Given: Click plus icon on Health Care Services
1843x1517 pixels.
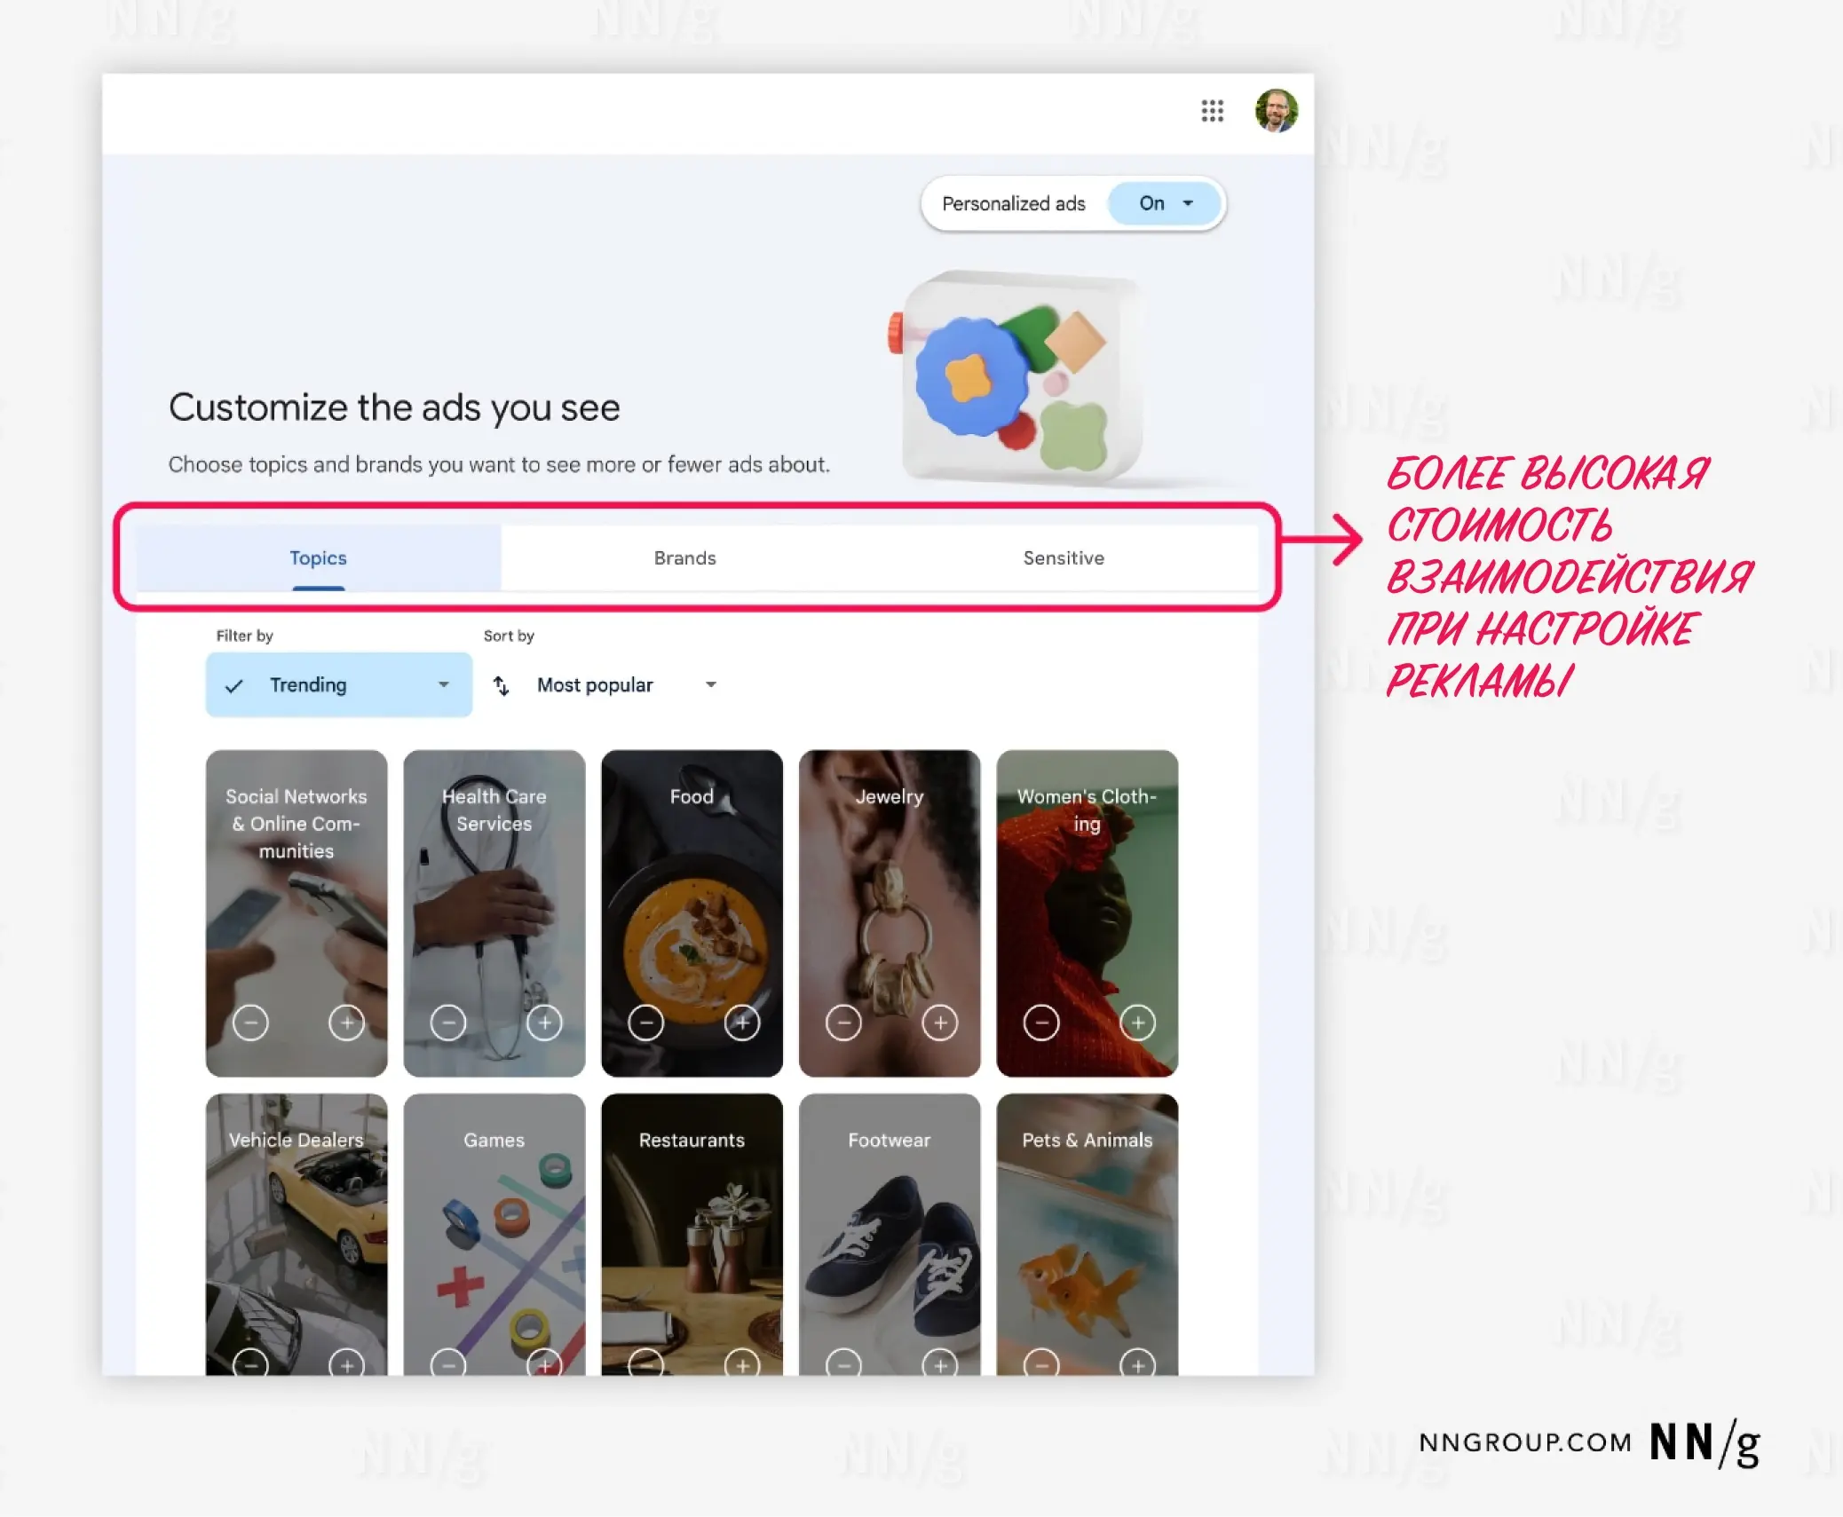Looking at the screenshot, I should 544,1023.
